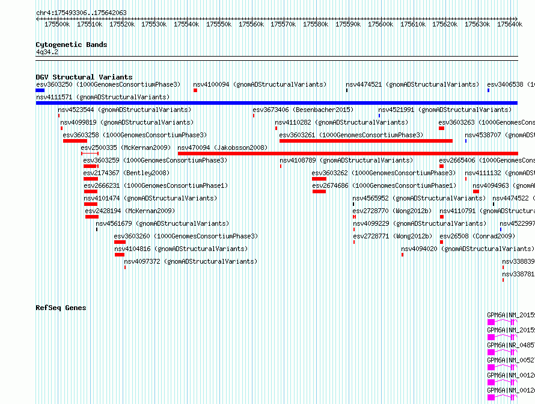Open the nsv4522997 variant label

(x=517, y=223)
